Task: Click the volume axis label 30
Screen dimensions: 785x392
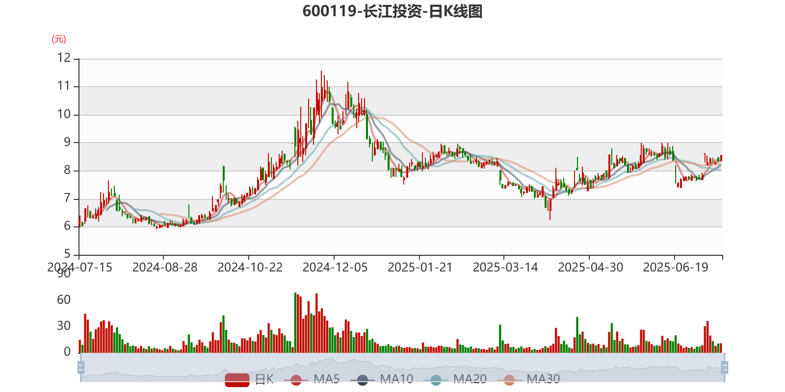Action: (x=64, y=326)
